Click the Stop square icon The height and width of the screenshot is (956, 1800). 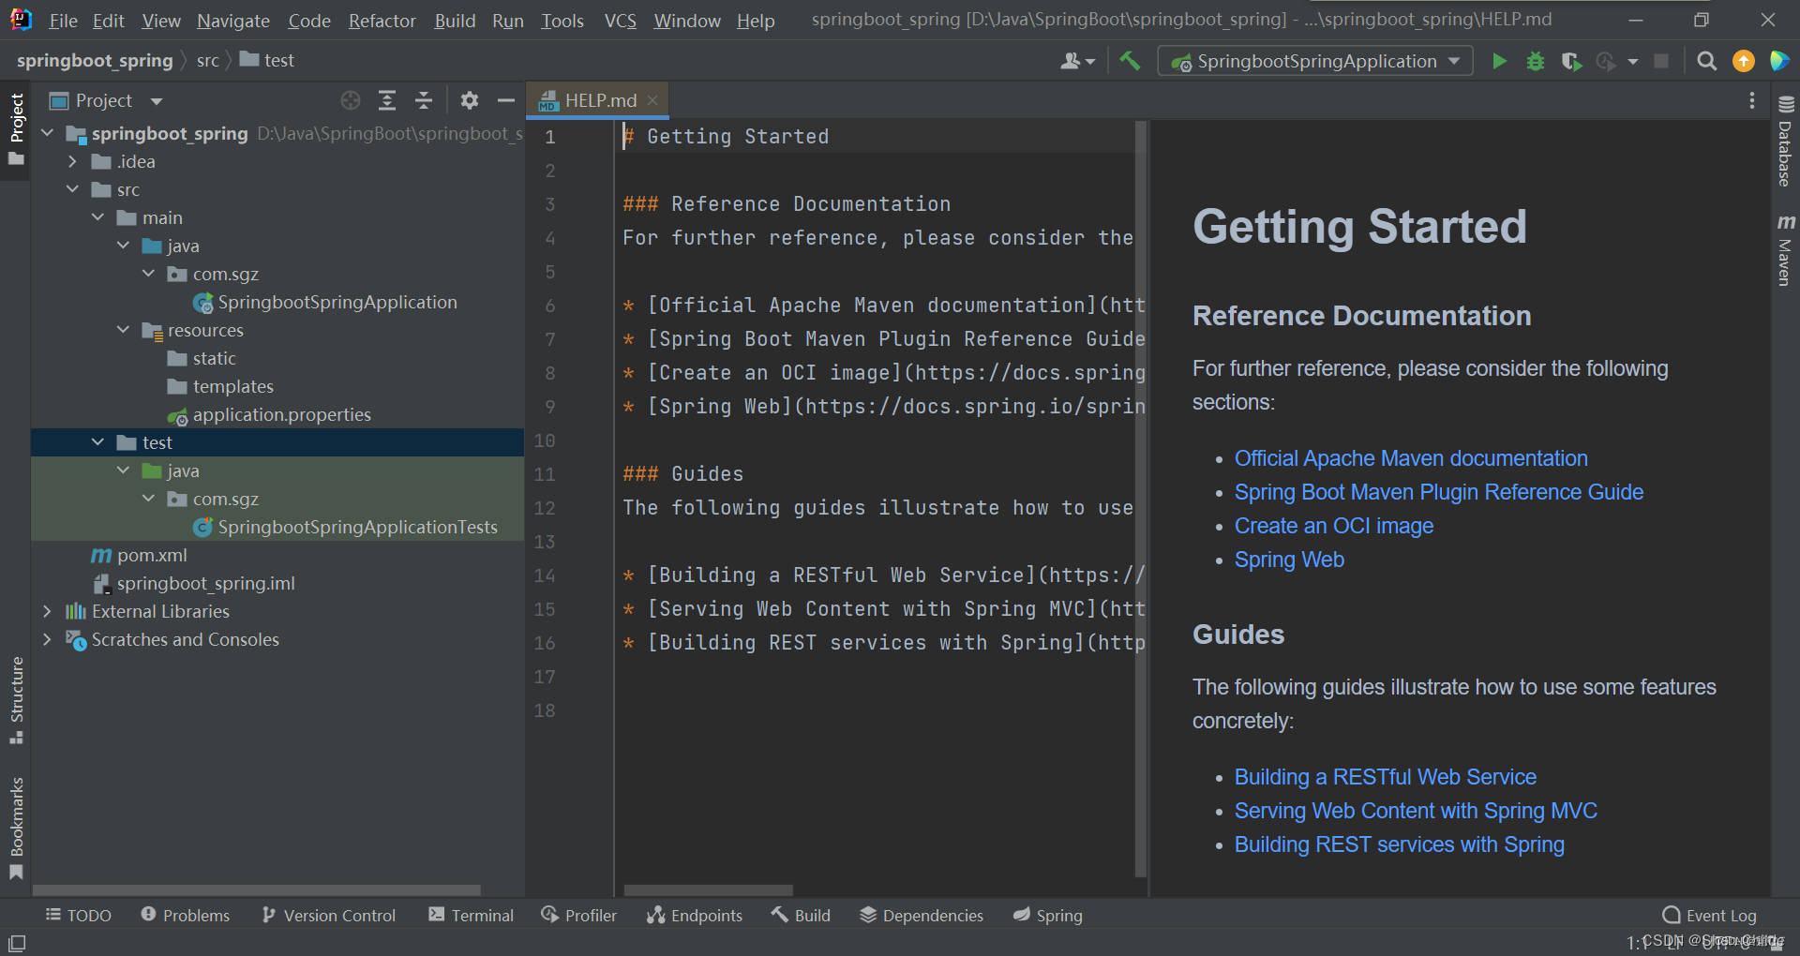point(1661,61)
